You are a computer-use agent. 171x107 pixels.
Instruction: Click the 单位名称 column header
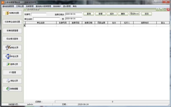pos(41,23)
